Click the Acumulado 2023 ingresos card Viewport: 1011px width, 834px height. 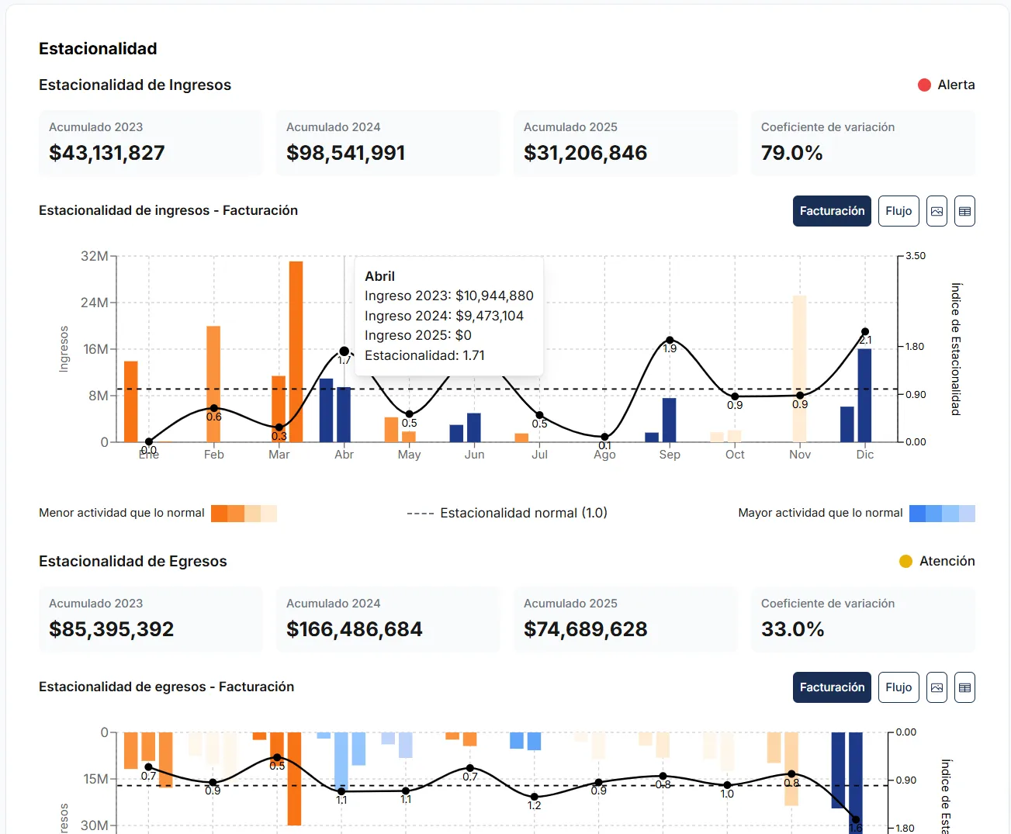pos(150,143)
